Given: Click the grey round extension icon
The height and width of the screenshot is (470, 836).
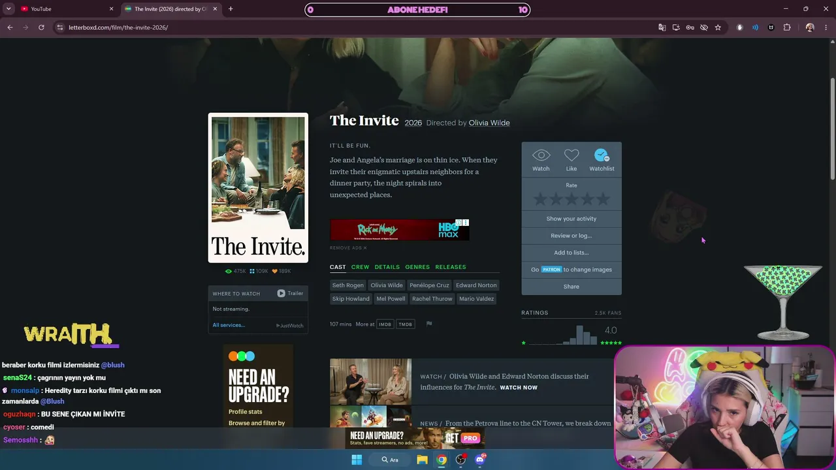Looking at the screenshot, I should tap(740, 27).
